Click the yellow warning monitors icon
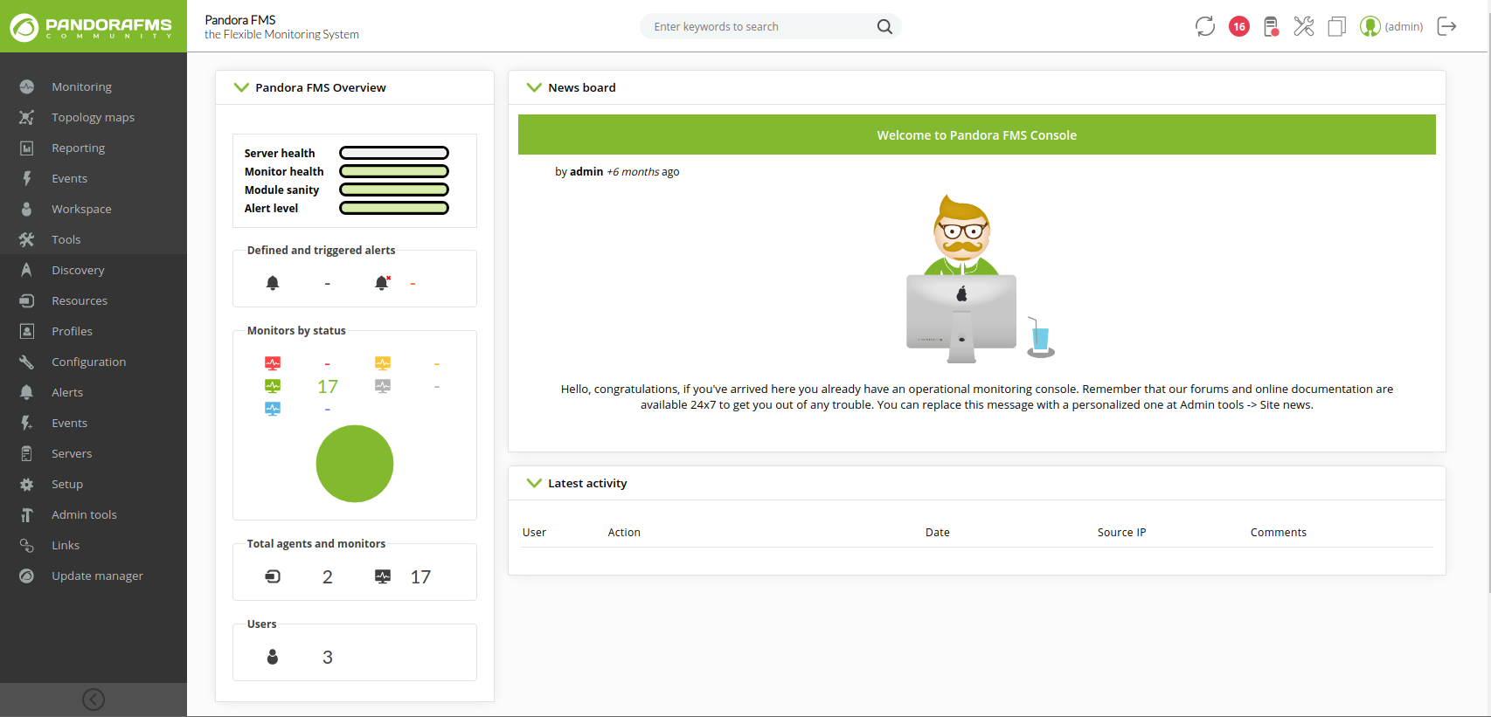Viewport: 1491px width, 717px height. click(383, 363)
